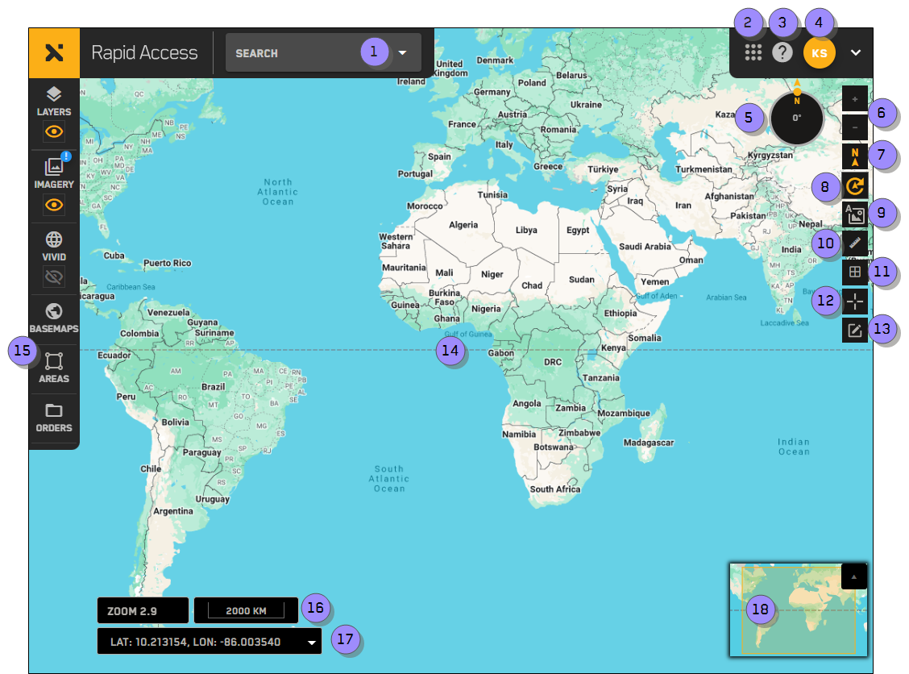
Task: Open Help via the question mark button
Action: pyautogui.click(x=782, y=52)
